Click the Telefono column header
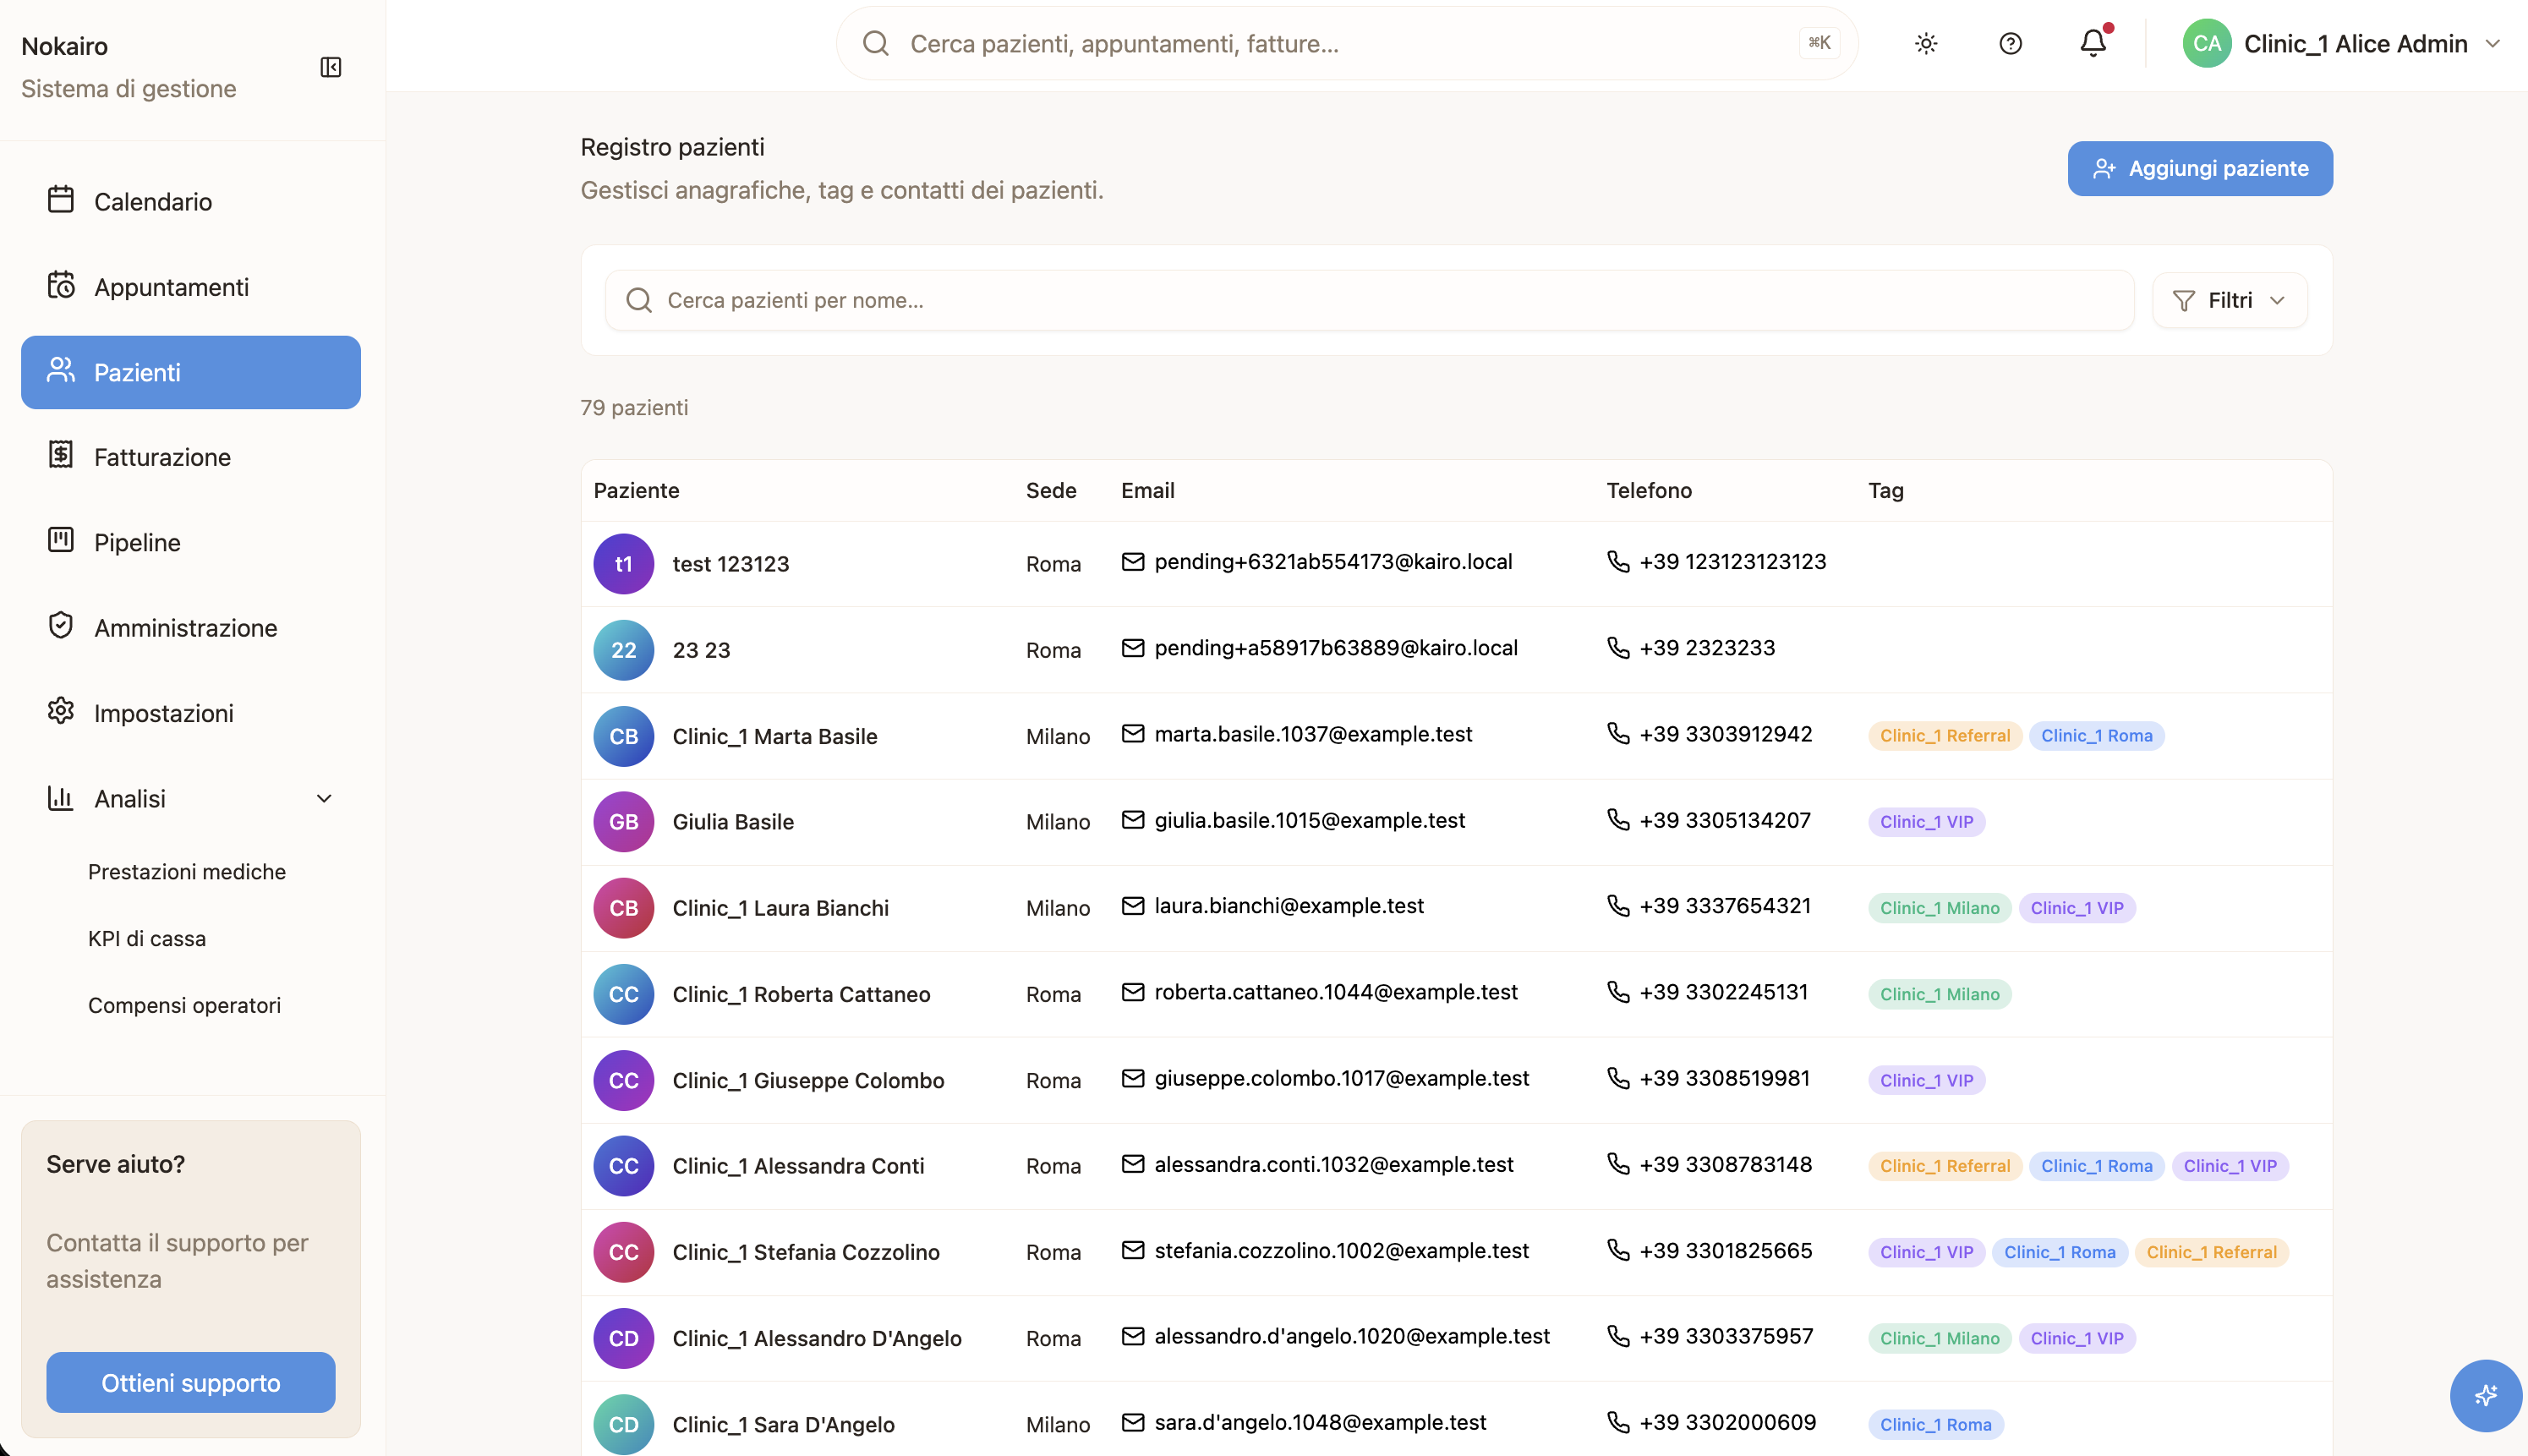This screenshot has height=1456, width=2528. 1649,490
